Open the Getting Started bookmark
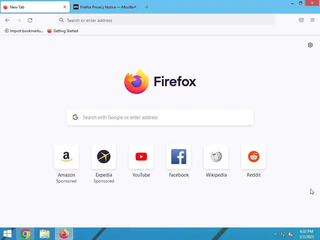 point(62,31)
